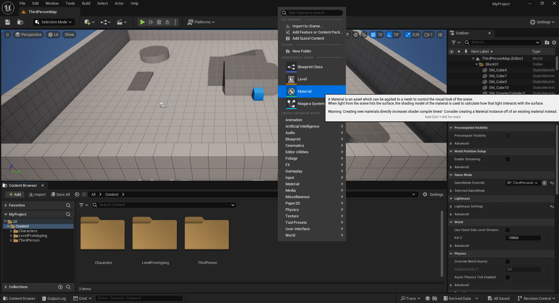The width and height of the screenshot is (559, 303).
Task: Click the Add button in Content Browser
Action: click(x=15, y=195)
